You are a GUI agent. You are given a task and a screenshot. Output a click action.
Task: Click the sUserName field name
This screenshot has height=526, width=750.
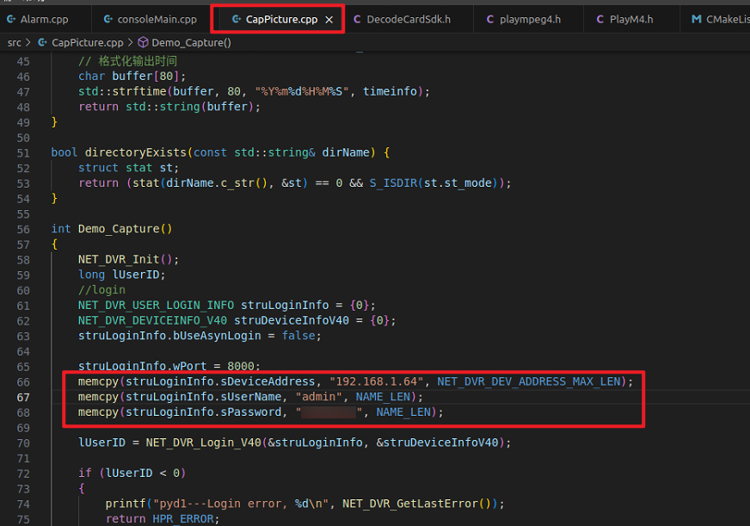click(x=251, y=397)
